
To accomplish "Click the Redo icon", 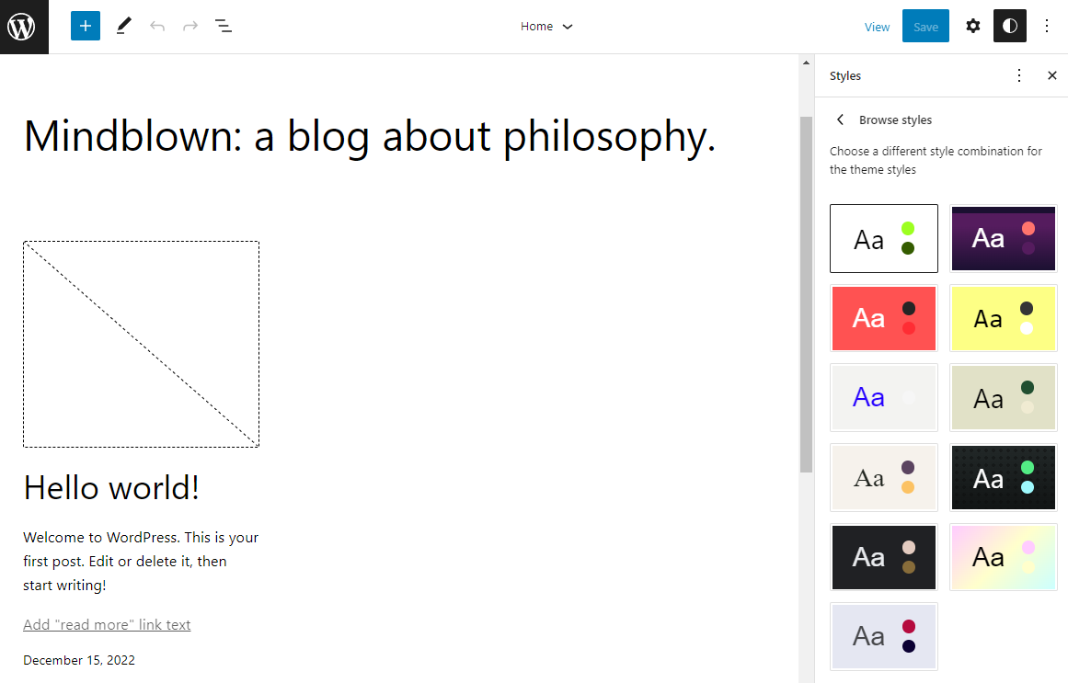I will pyautogui.click(x=189, y=26).
